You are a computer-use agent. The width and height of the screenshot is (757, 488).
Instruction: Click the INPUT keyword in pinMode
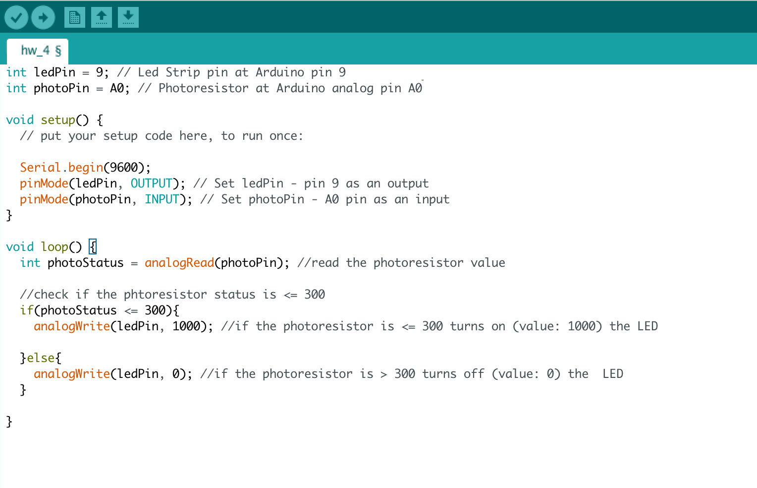162,199
